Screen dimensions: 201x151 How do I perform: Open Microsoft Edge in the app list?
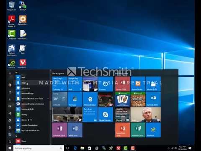click(x=32, y=93)
